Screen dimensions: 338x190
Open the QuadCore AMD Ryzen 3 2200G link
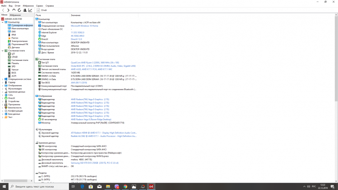click(95, 62)
